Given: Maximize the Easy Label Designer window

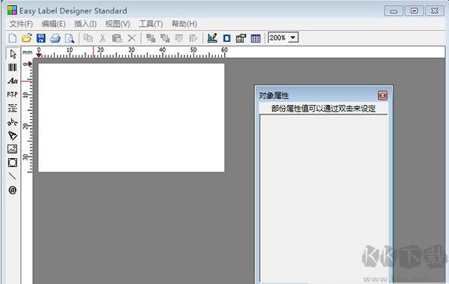Looking at the screenshot, I should 414,11.
